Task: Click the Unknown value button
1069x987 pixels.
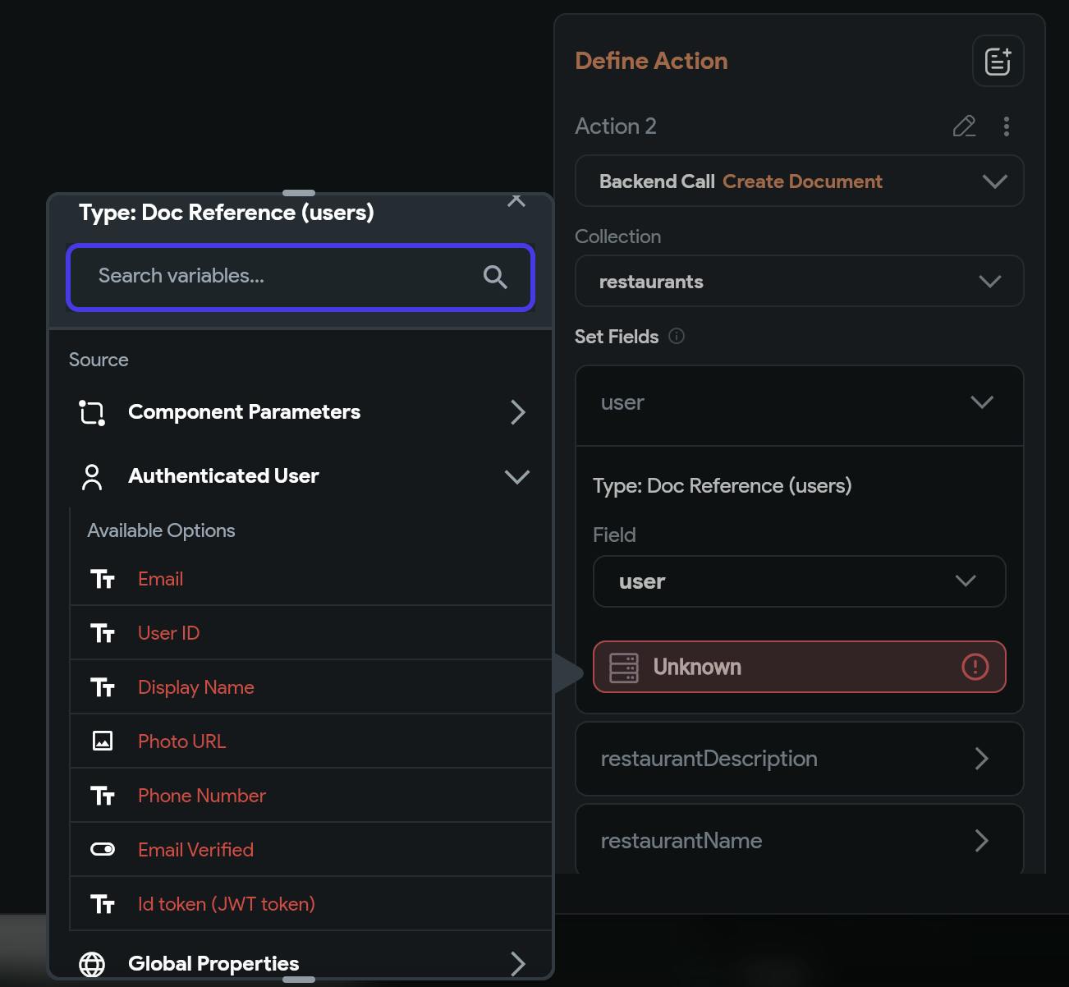Action: 800,667
